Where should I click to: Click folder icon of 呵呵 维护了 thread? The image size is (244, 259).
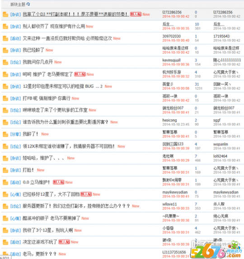click(5, 74)
